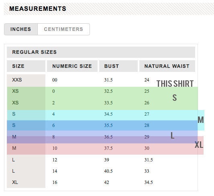Click the Numeric Size column header
This screenshot has width=214, height=196.
(72, 66)
